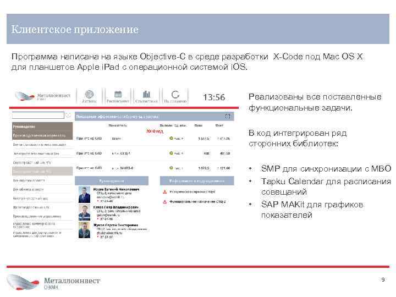Click the green status icon in the СПЦ-1 row

171,153
